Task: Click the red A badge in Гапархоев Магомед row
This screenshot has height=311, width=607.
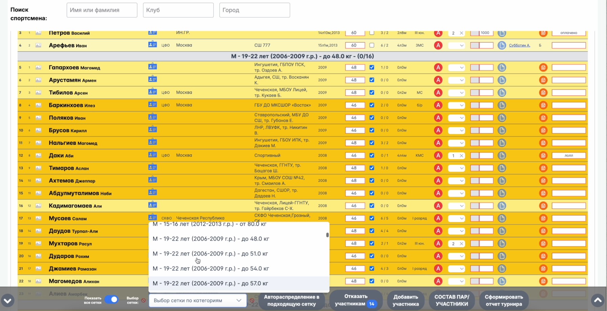Action: coord(438,67)
